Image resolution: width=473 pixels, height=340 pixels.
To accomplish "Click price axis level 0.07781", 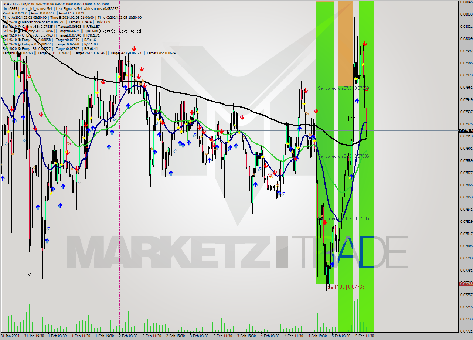I will 466,270.
